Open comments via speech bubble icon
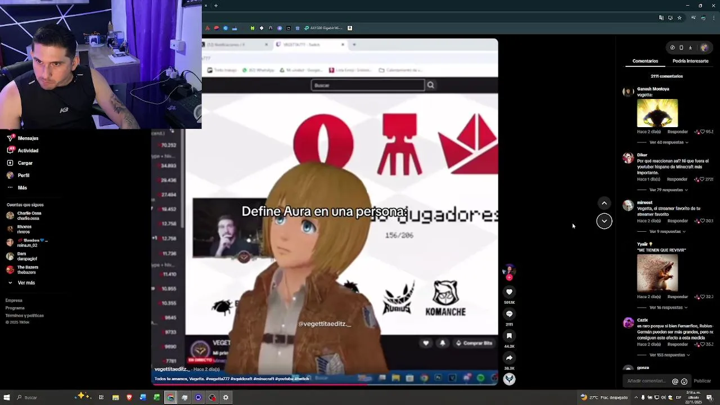The height and width of the screenshot is (405, 720). click(x=509, y=314)
